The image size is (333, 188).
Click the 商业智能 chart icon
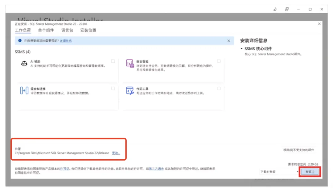(130, 63)
